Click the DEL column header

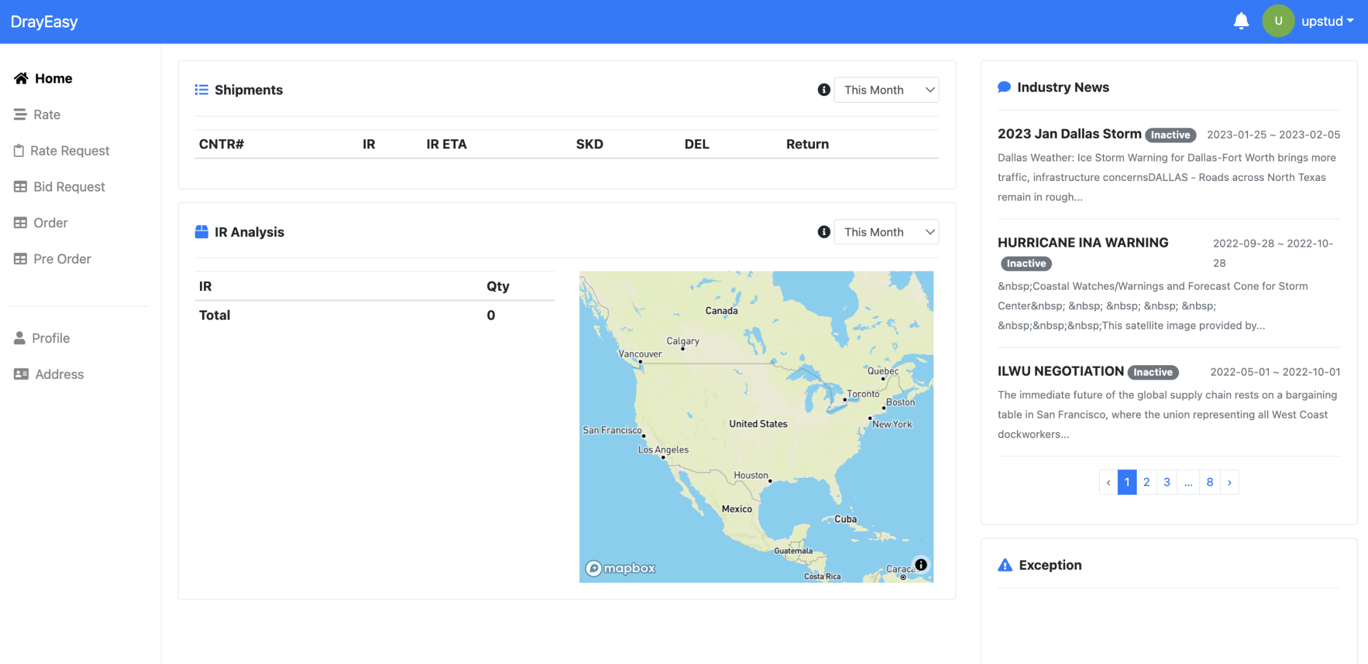point(696,144)
